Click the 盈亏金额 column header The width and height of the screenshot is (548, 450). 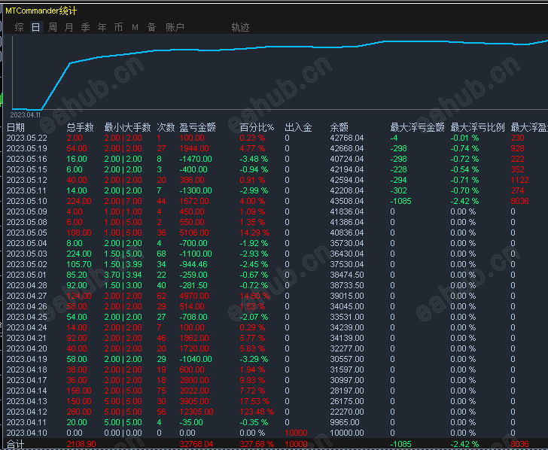tap(197, 127)
